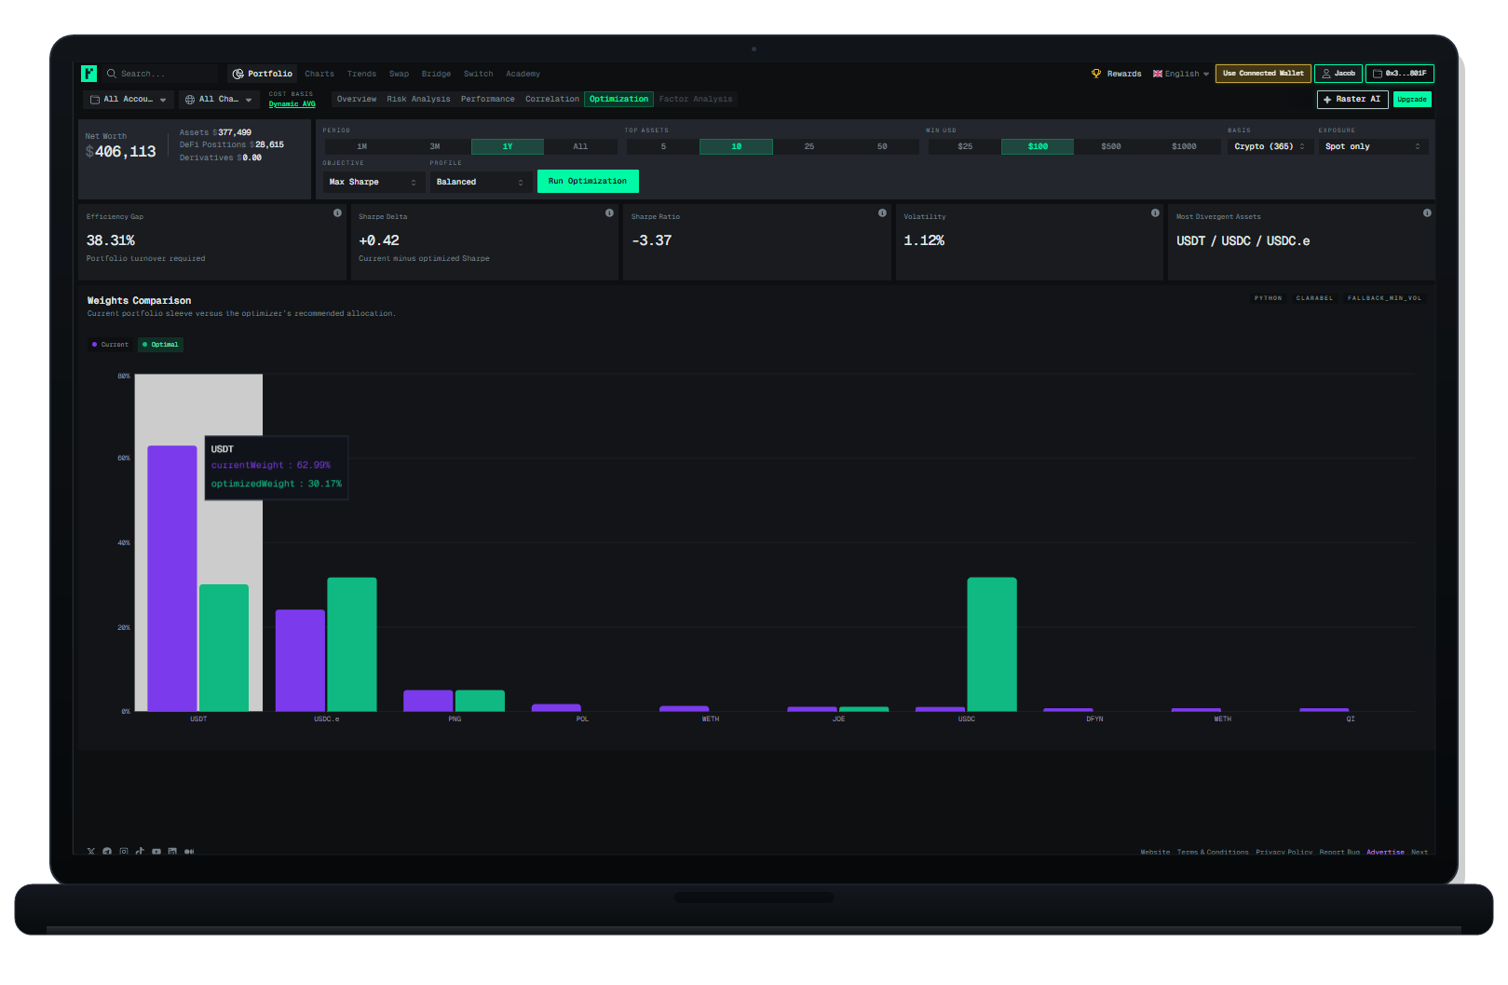Toggle the Current series legend
The image size is (1508, 985).
[111, 345]
